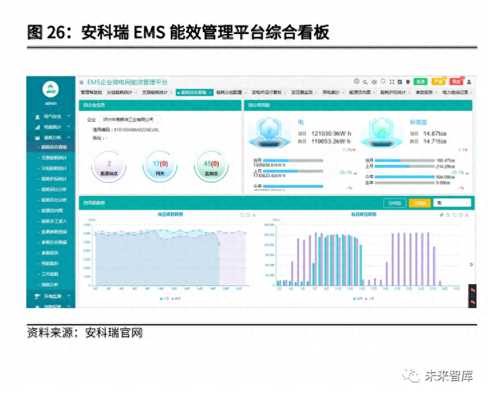Viewport: 488px width, 397px height.
Task: Click the fullscreen expand icon in top bar
Action: 392,81
